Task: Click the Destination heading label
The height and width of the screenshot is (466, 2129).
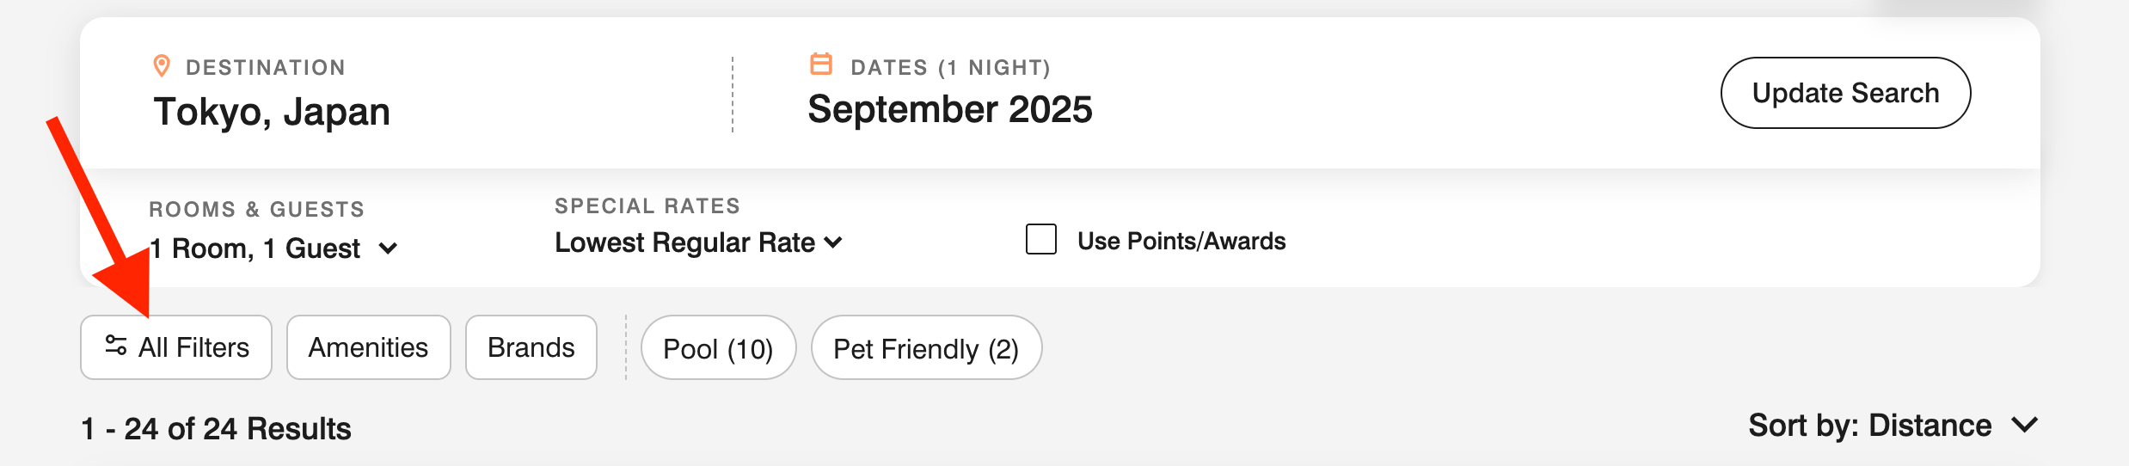Action: coord(265,67)
